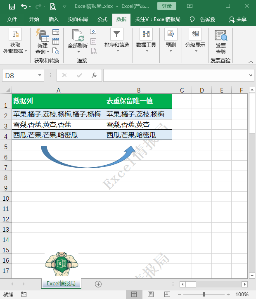This screenshot has width=256, height=299.
Task: Click the 登录 sign-in button
Action: point(167,6)
